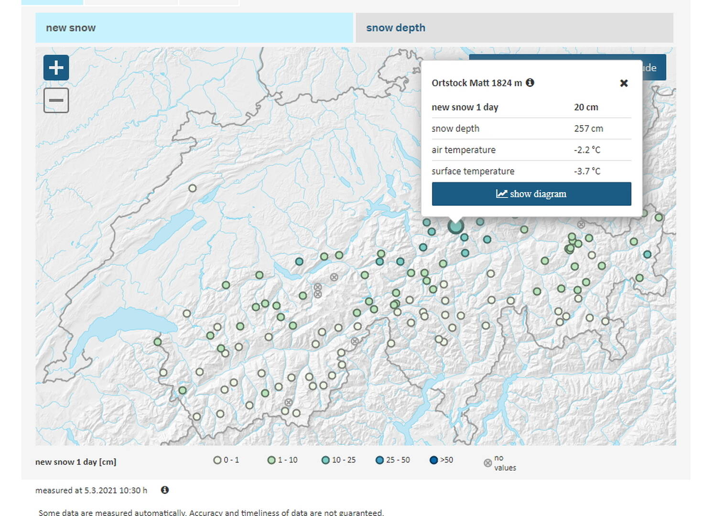704x516 pixels.
Task: Click the 10 - 25 legend circle
Action: point(325,460)
